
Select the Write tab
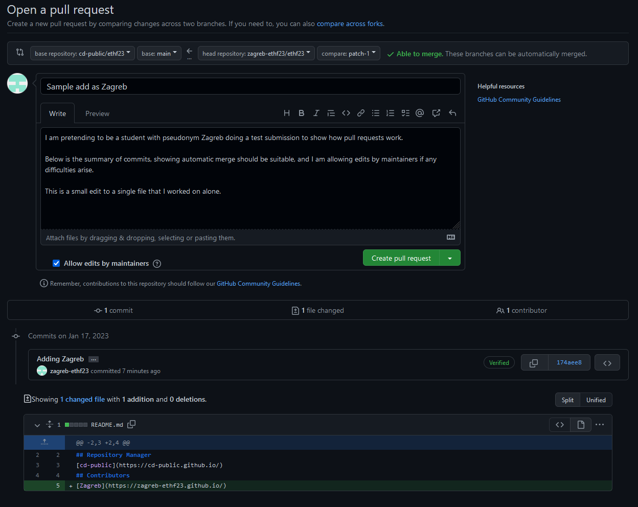[57, 113]
